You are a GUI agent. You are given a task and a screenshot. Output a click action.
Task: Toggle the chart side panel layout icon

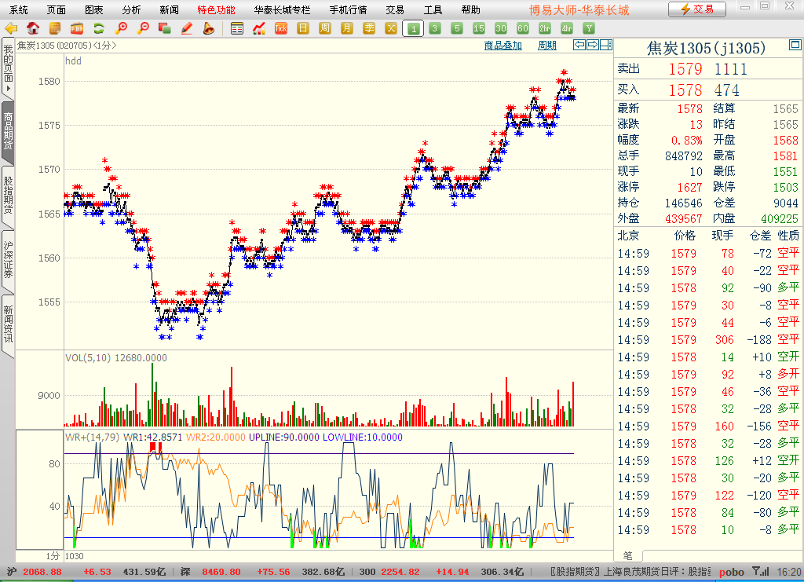(x=606, y=45)
